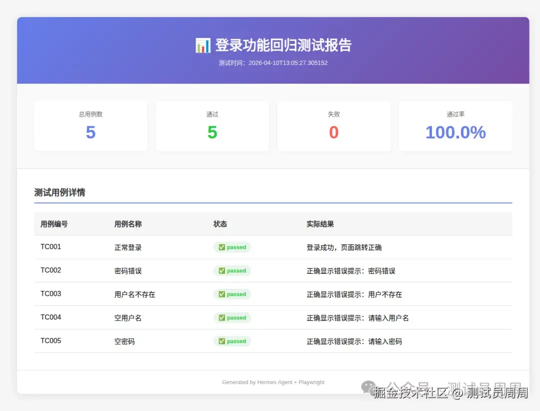The height and width of the screenshot is (411, 540).
Task: Select the checkmark icon in TC003's status badge
Action: 222,294
